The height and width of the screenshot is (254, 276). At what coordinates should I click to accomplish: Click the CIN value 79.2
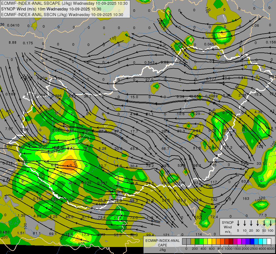coord(150,166)
